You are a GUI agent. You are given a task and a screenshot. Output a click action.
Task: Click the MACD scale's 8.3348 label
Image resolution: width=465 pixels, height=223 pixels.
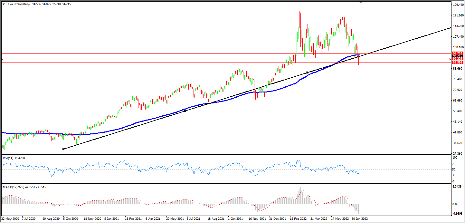click(458, 187)
